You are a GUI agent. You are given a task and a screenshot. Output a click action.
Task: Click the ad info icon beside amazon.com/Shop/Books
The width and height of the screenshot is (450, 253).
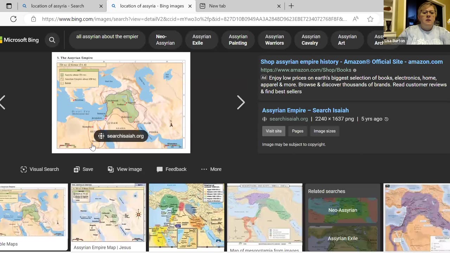[354, 70]
